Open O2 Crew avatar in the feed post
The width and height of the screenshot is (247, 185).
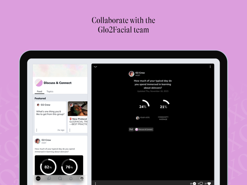point(38,141)
